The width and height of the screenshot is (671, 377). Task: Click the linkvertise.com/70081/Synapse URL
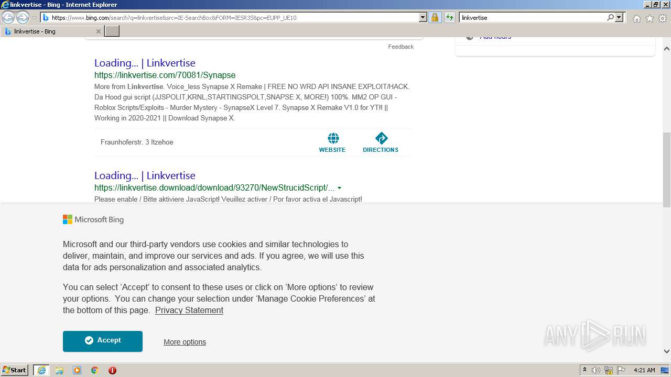coord(165,75)
